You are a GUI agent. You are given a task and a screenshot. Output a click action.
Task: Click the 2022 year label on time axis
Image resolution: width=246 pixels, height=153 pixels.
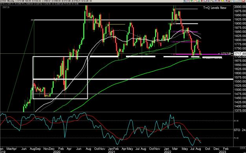tap(167, 151)
